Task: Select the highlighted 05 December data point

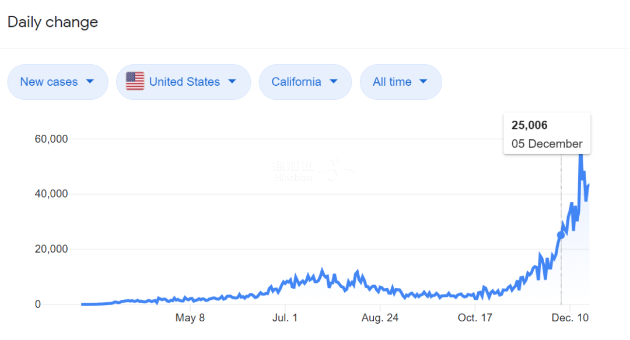Action: (561, 235)
